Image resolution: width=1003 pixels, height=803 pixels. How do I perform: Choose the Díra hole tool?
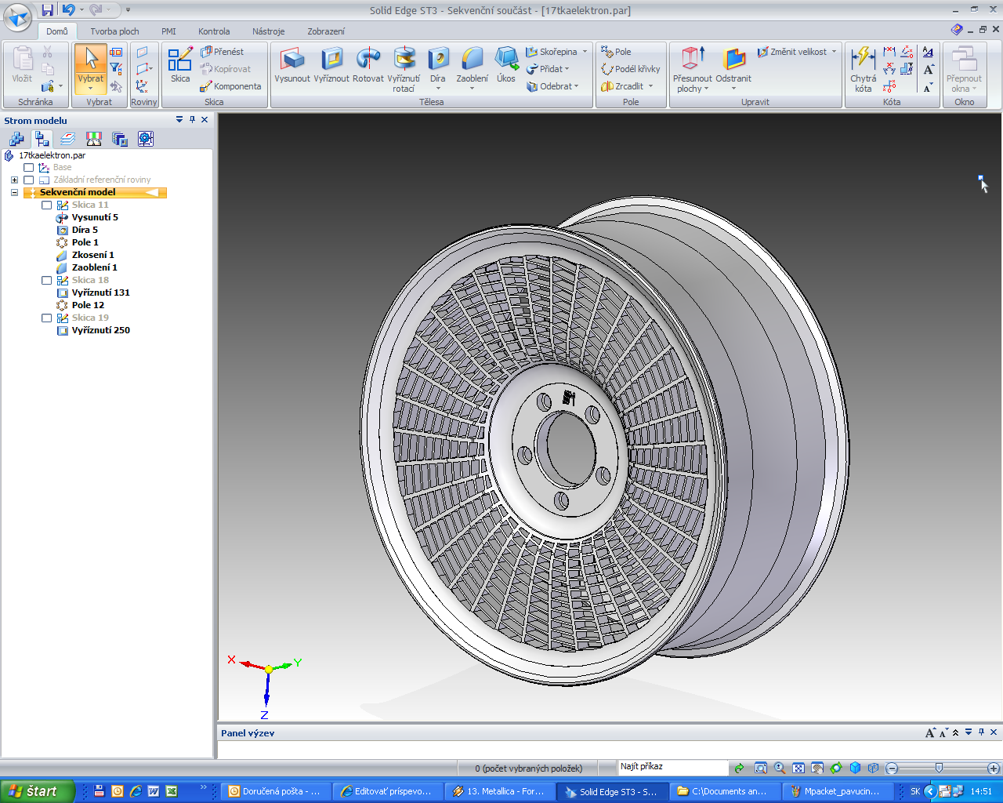tap(437, 63)
